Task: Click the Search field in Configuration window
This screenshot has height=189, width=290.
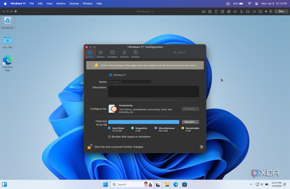Action: [x=189, y=52]
